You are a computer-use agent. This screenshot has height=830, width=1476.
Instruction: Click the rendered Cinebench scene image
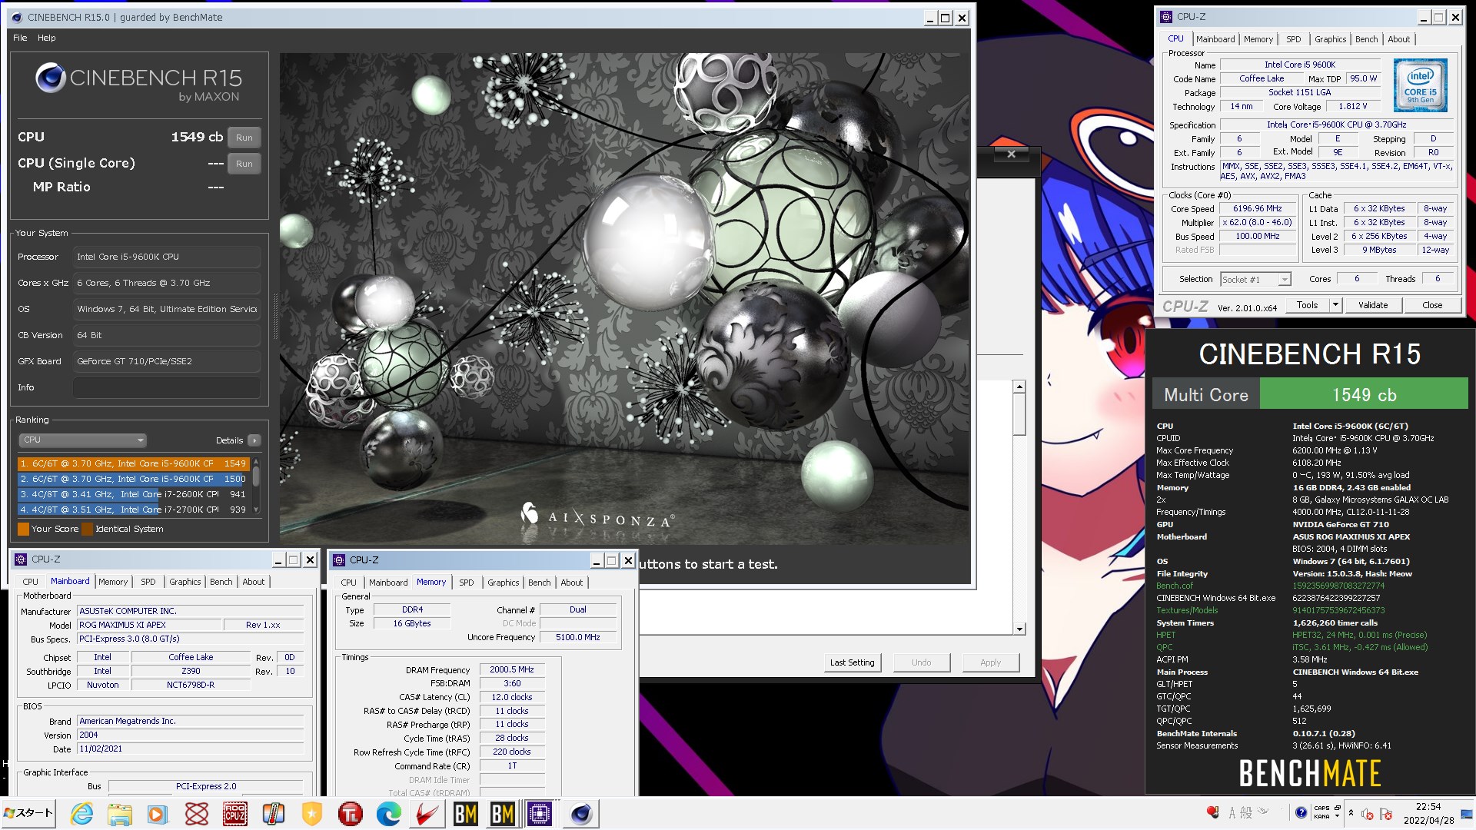(624, 298)
